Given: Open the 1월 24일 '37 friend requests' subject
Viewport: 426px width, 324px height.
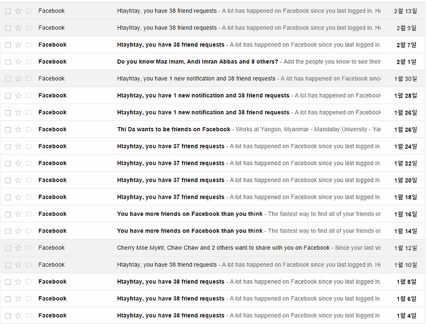Looking at the screenshot, I should pos(170,147).
